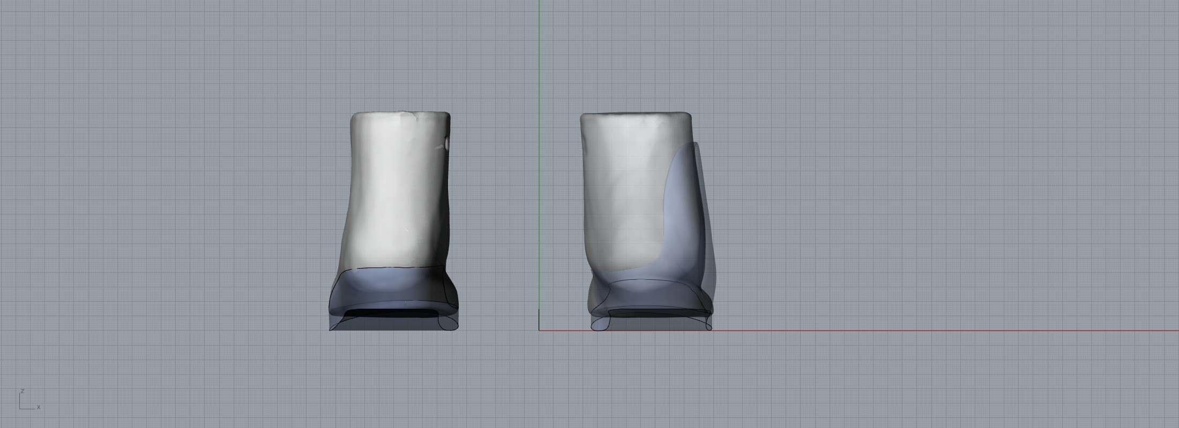Select the dark slot under right model

(648, 312)
